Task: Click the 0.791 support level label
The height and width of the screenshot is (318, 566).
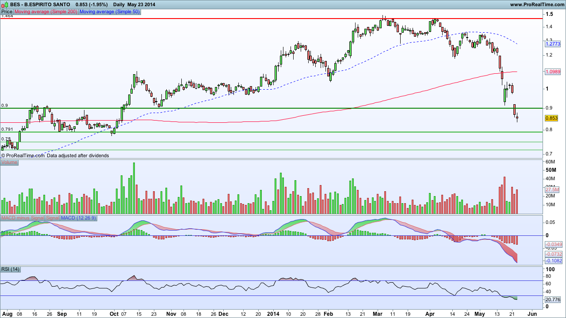Action: coord(7,129)
